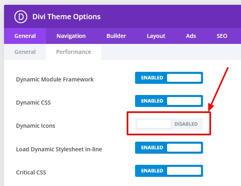Click Load Dynamic Stylesheet In-line label
Image resolution: width=241 pixels, height=186 pixels.
59,149
